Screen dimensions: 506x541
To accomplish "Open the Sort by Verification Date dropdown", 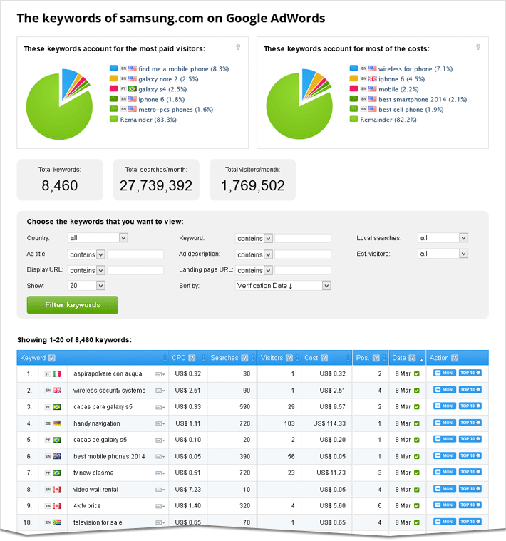I will pyautogui.click(x=283, y=286).
